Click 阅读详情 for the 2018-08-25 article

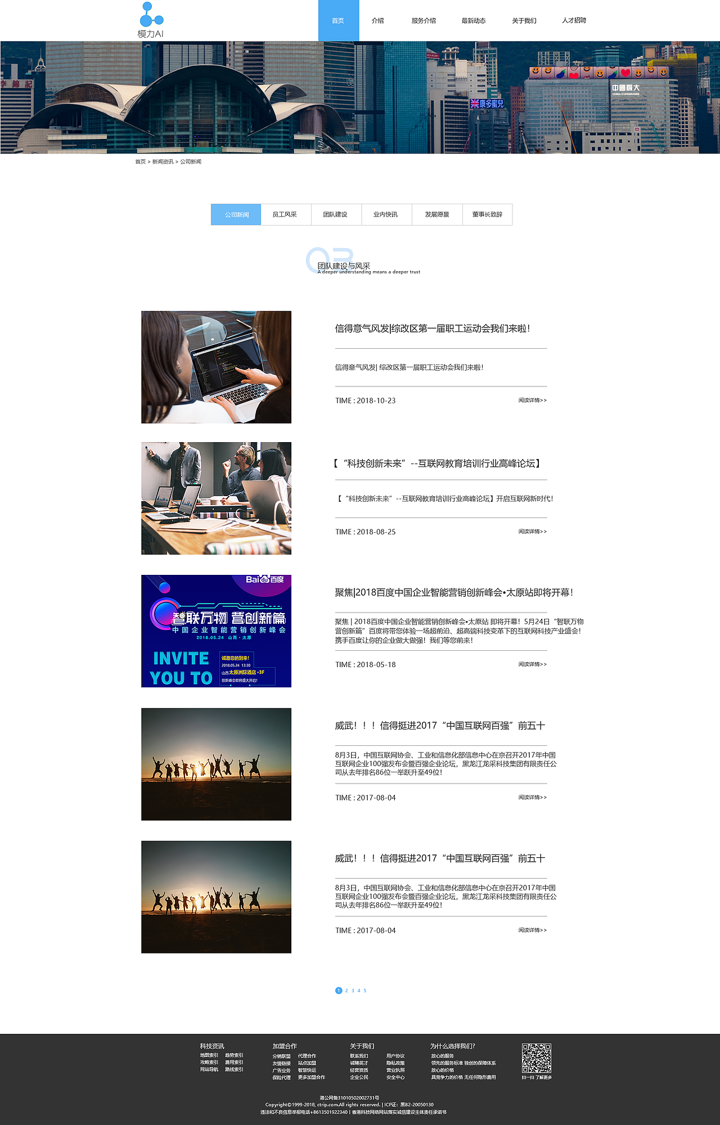point(532,532)
